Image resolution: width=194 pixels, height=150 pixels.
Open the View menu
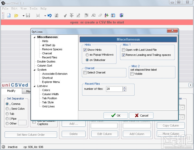23,8
